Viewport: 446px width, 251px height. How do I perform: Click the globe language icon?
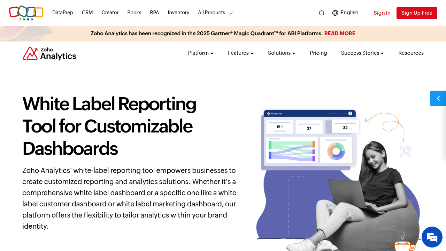point(335,13)
